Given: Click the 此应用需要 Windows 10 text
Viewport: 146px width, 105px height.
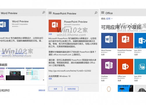Looking at the screenshot, I should (60, 76).
